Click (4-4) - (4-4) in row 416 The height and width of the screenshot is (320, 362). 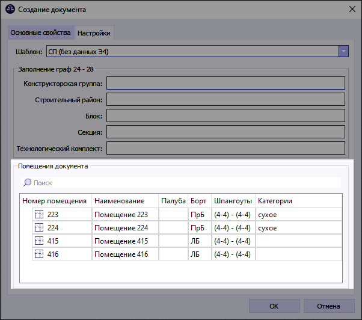coord(232,254)
